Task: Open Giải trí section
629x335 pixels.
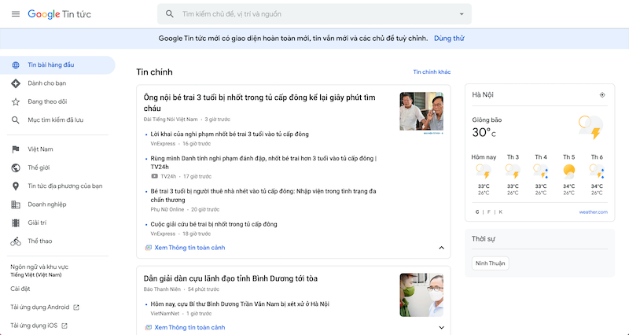Action: [37, 223]
